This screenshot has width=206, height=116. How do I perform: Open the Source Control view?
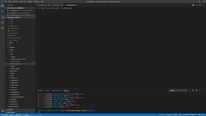pos(3,17)
